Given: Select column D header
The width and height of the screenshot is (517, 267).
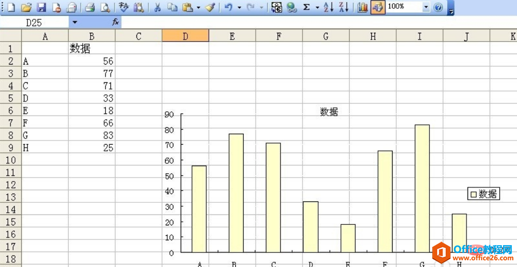Looking at the screenshot, I should tap(185, 36).
